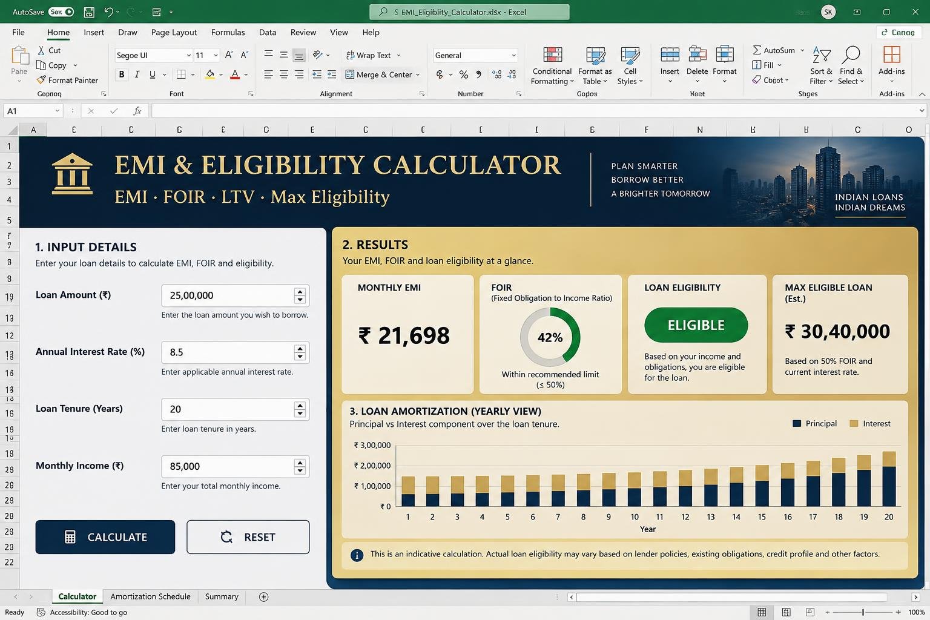Image resolution: width=930 pixels, height=620 pixels.
Task: Toggle the AutoSave switch
Action: [61, 12]
